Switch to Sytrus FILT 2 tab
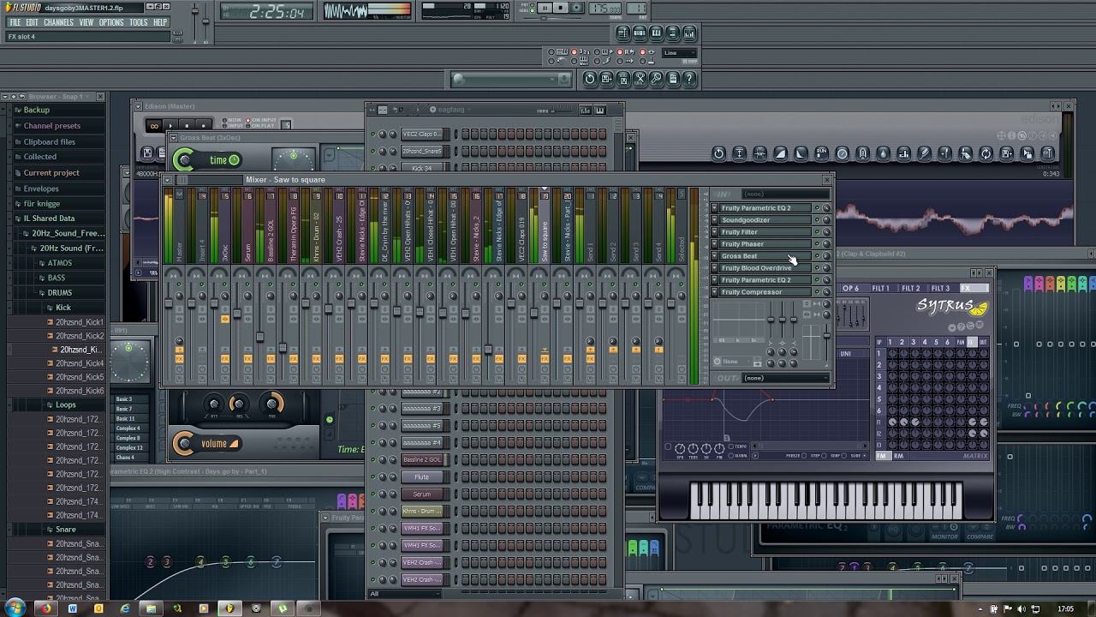1096x617 pixels. pos(910,289)
